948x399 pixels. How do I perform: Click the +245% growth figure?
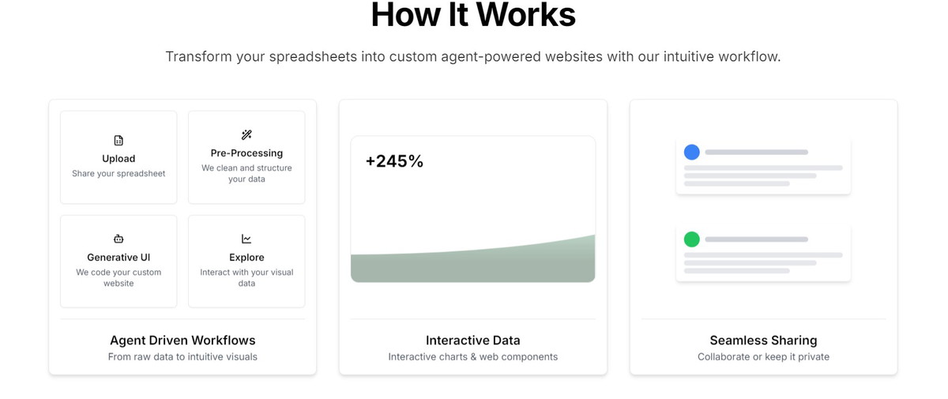(394, 161)
